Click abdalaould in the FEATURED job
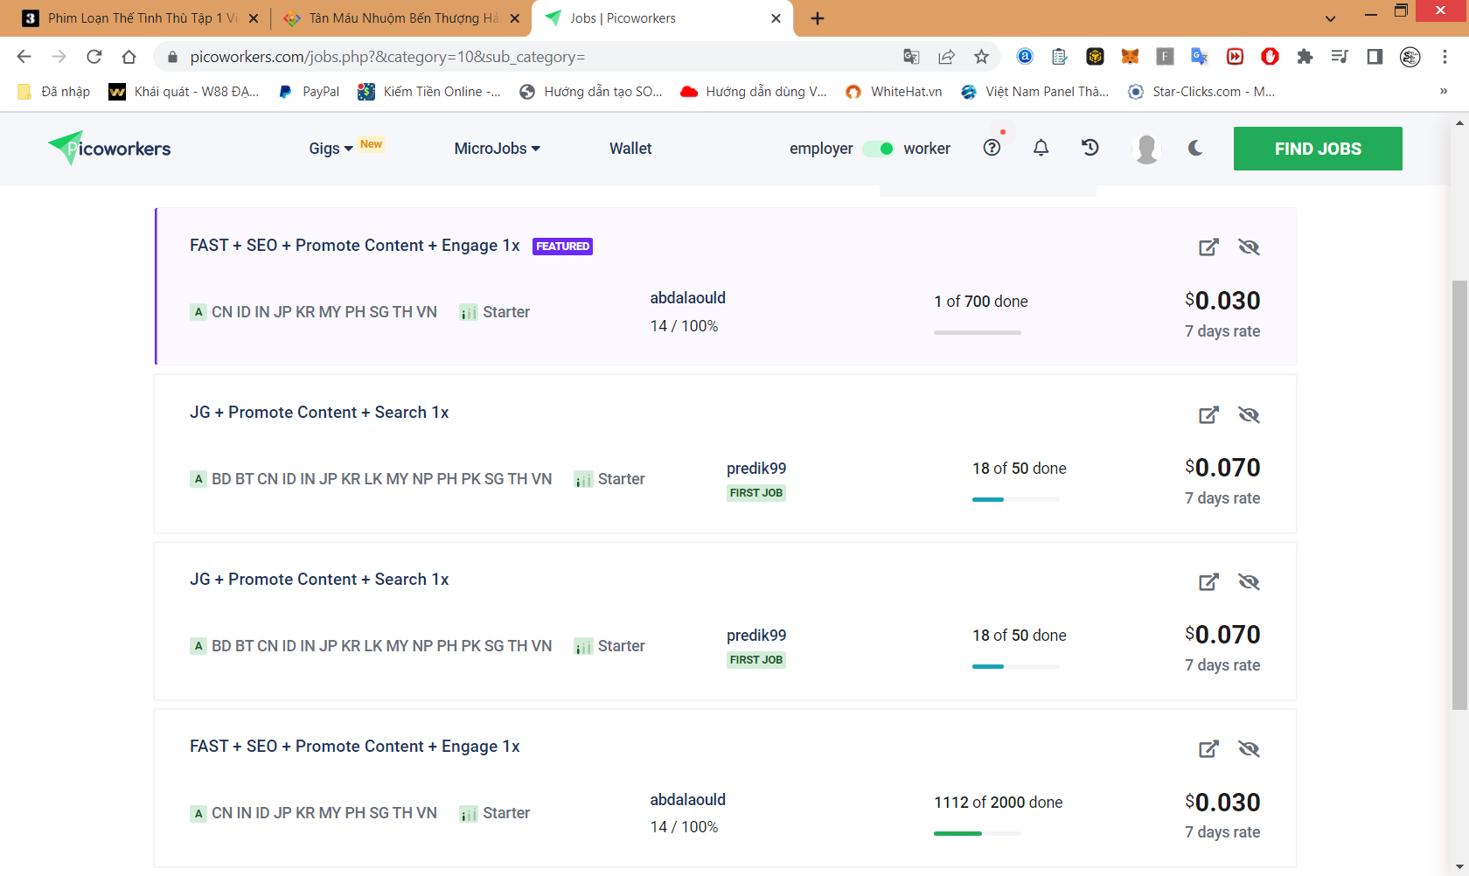This screenshot has width=1469, height=876. [x=688, y=298]
